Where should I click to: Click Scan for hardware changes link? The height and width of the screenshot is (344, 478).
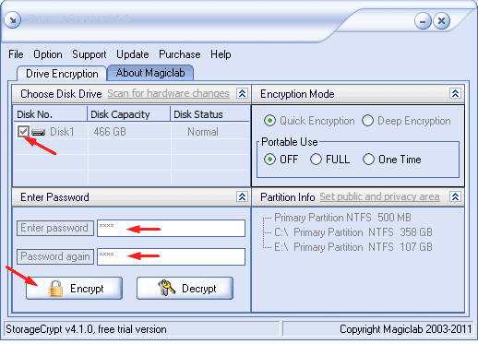[x=168, y=93]
